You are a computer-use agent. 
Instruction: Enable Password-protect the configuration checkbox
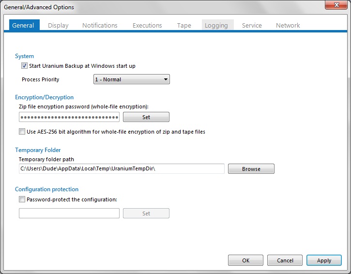[x=22, y=199]
